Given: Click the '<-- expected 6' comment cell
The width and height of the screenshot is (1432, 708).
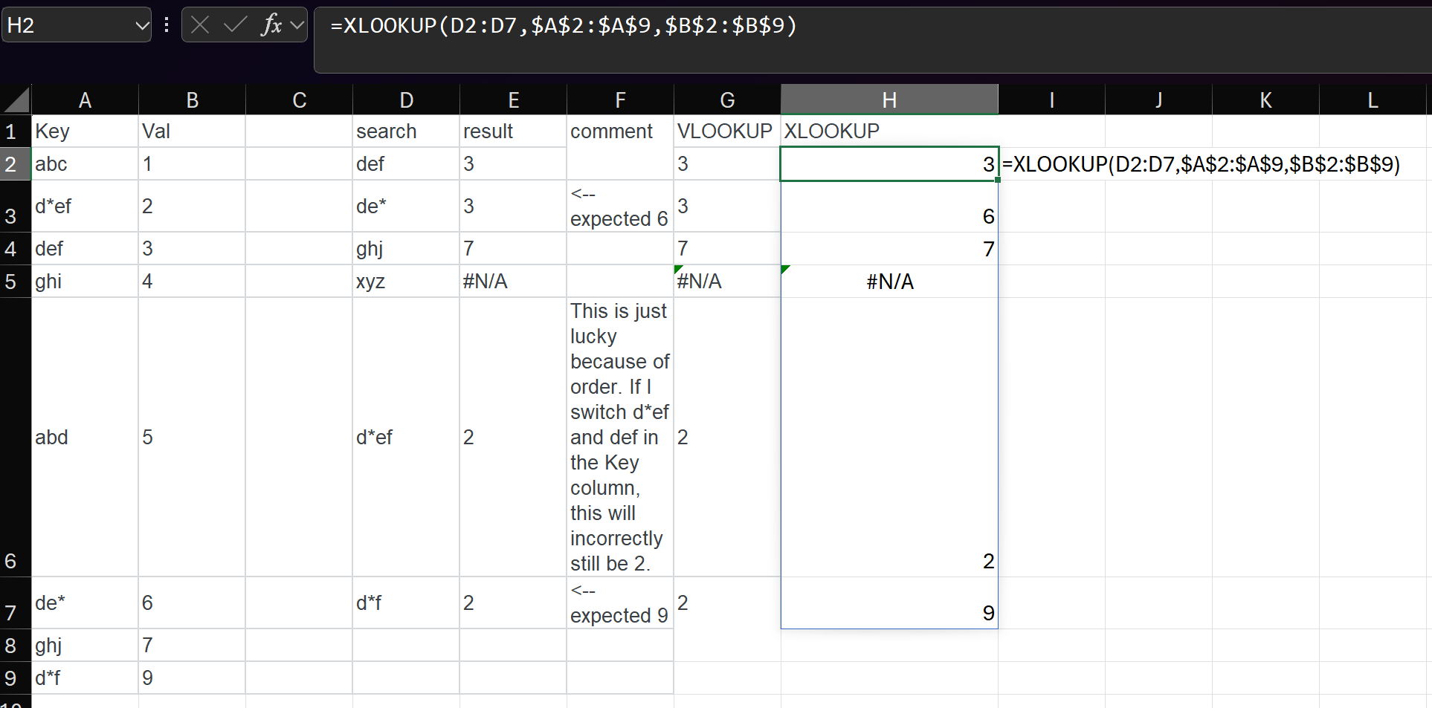Looking at the screenshot, I should (x=620, y=207).
